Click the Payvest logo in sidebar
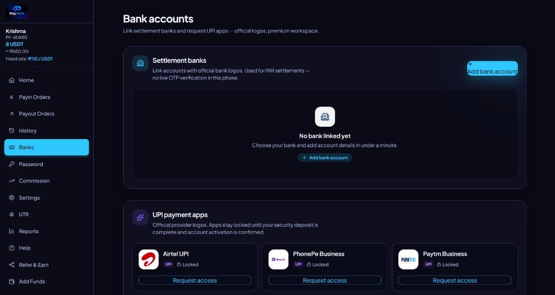Viewport: 555px width, 295px height. [x=17, y=12]
